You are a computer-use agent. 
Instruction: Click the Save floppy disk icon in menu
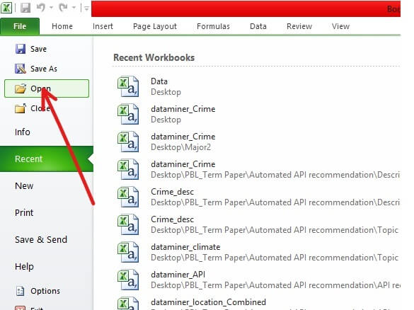21,49
